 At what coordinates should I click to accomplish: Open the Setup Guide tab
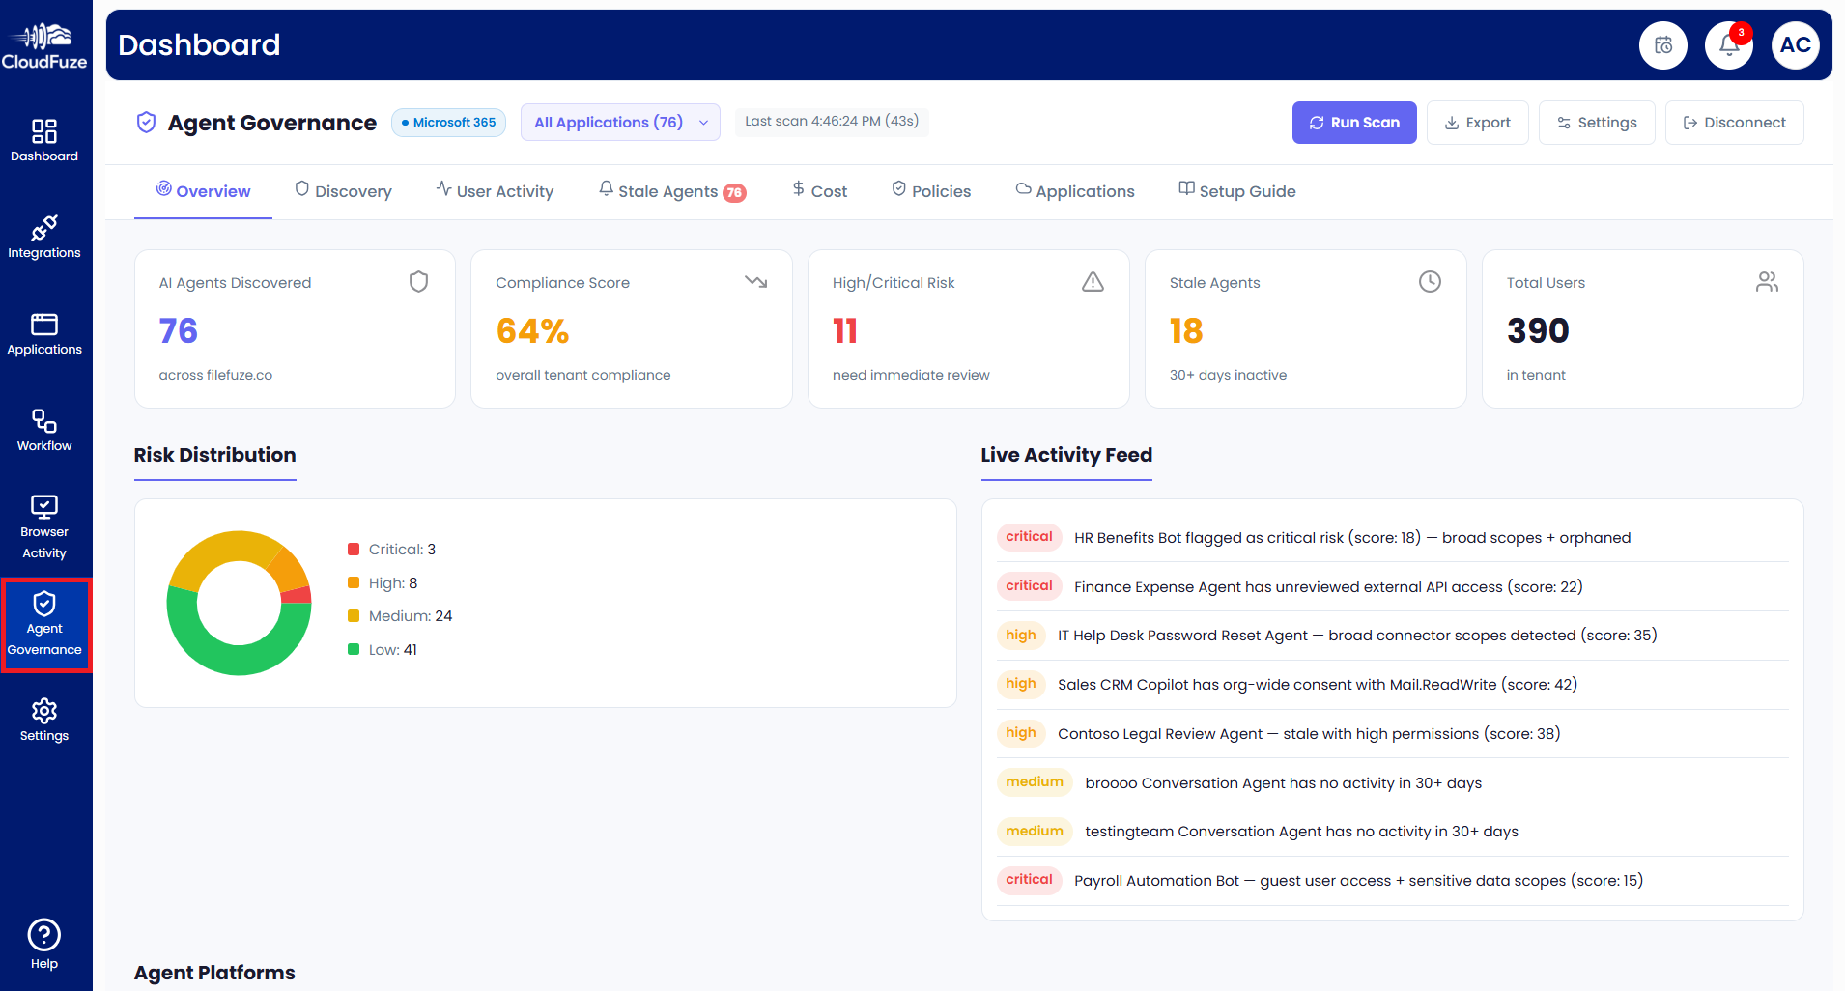tap(1237, 191)
